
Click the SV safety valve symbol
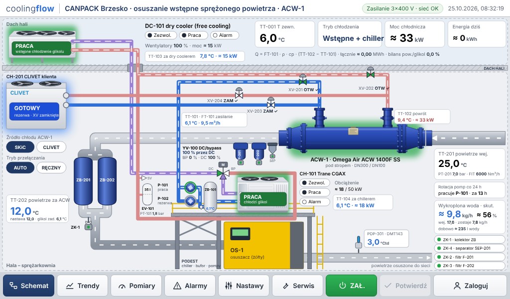point(144,178)
